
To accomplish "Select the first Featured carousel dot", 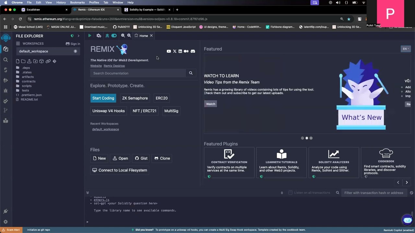I will [x=302, y=138].
